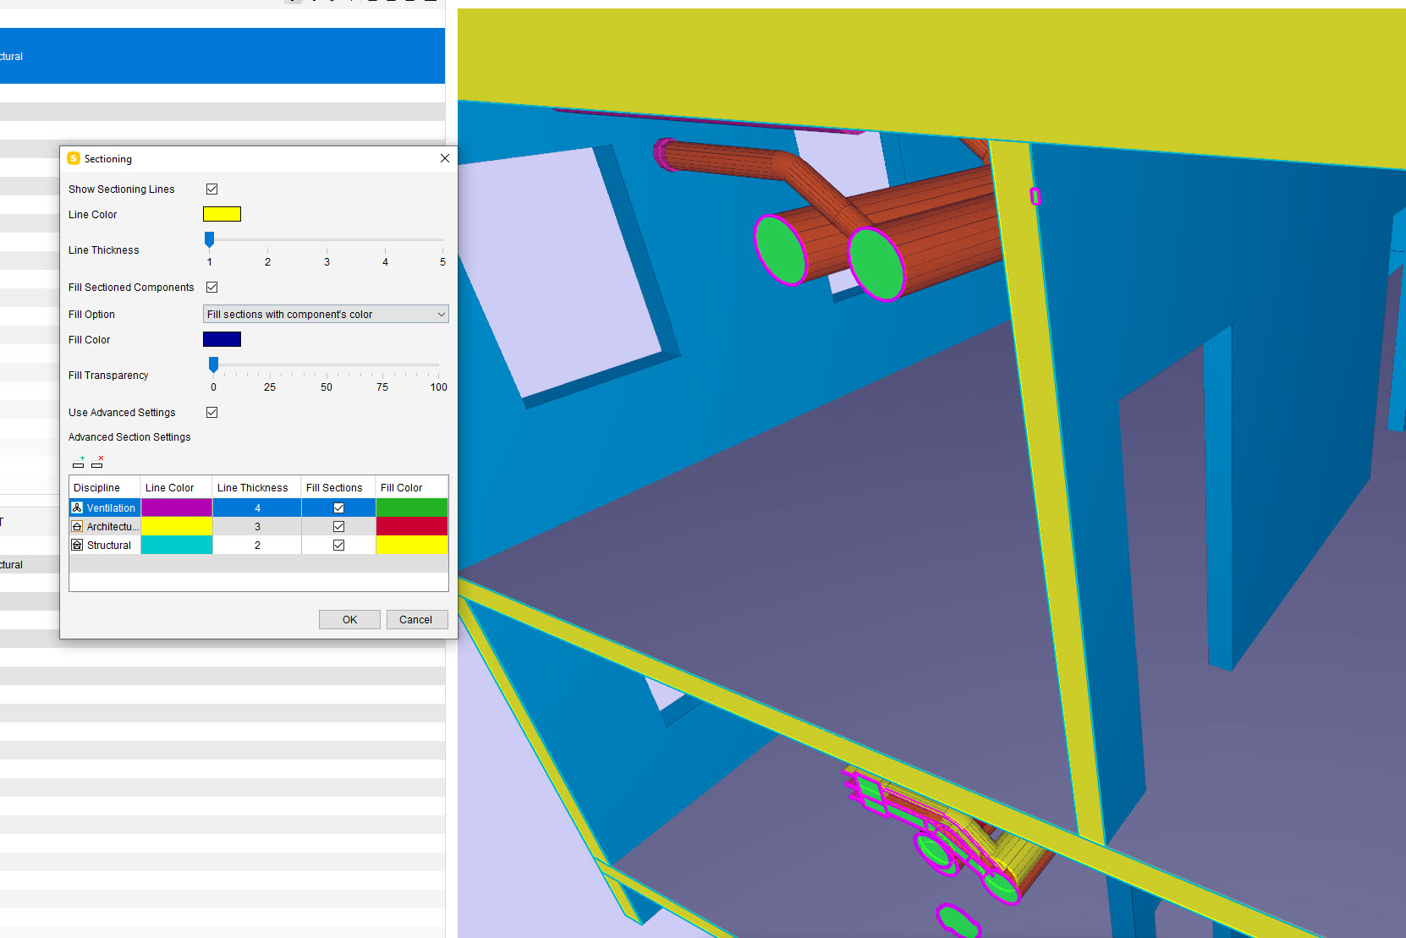1406x938 pixels.
Task: Click the Ventilation magenta line color cell
Action: [x=176, y=508]
